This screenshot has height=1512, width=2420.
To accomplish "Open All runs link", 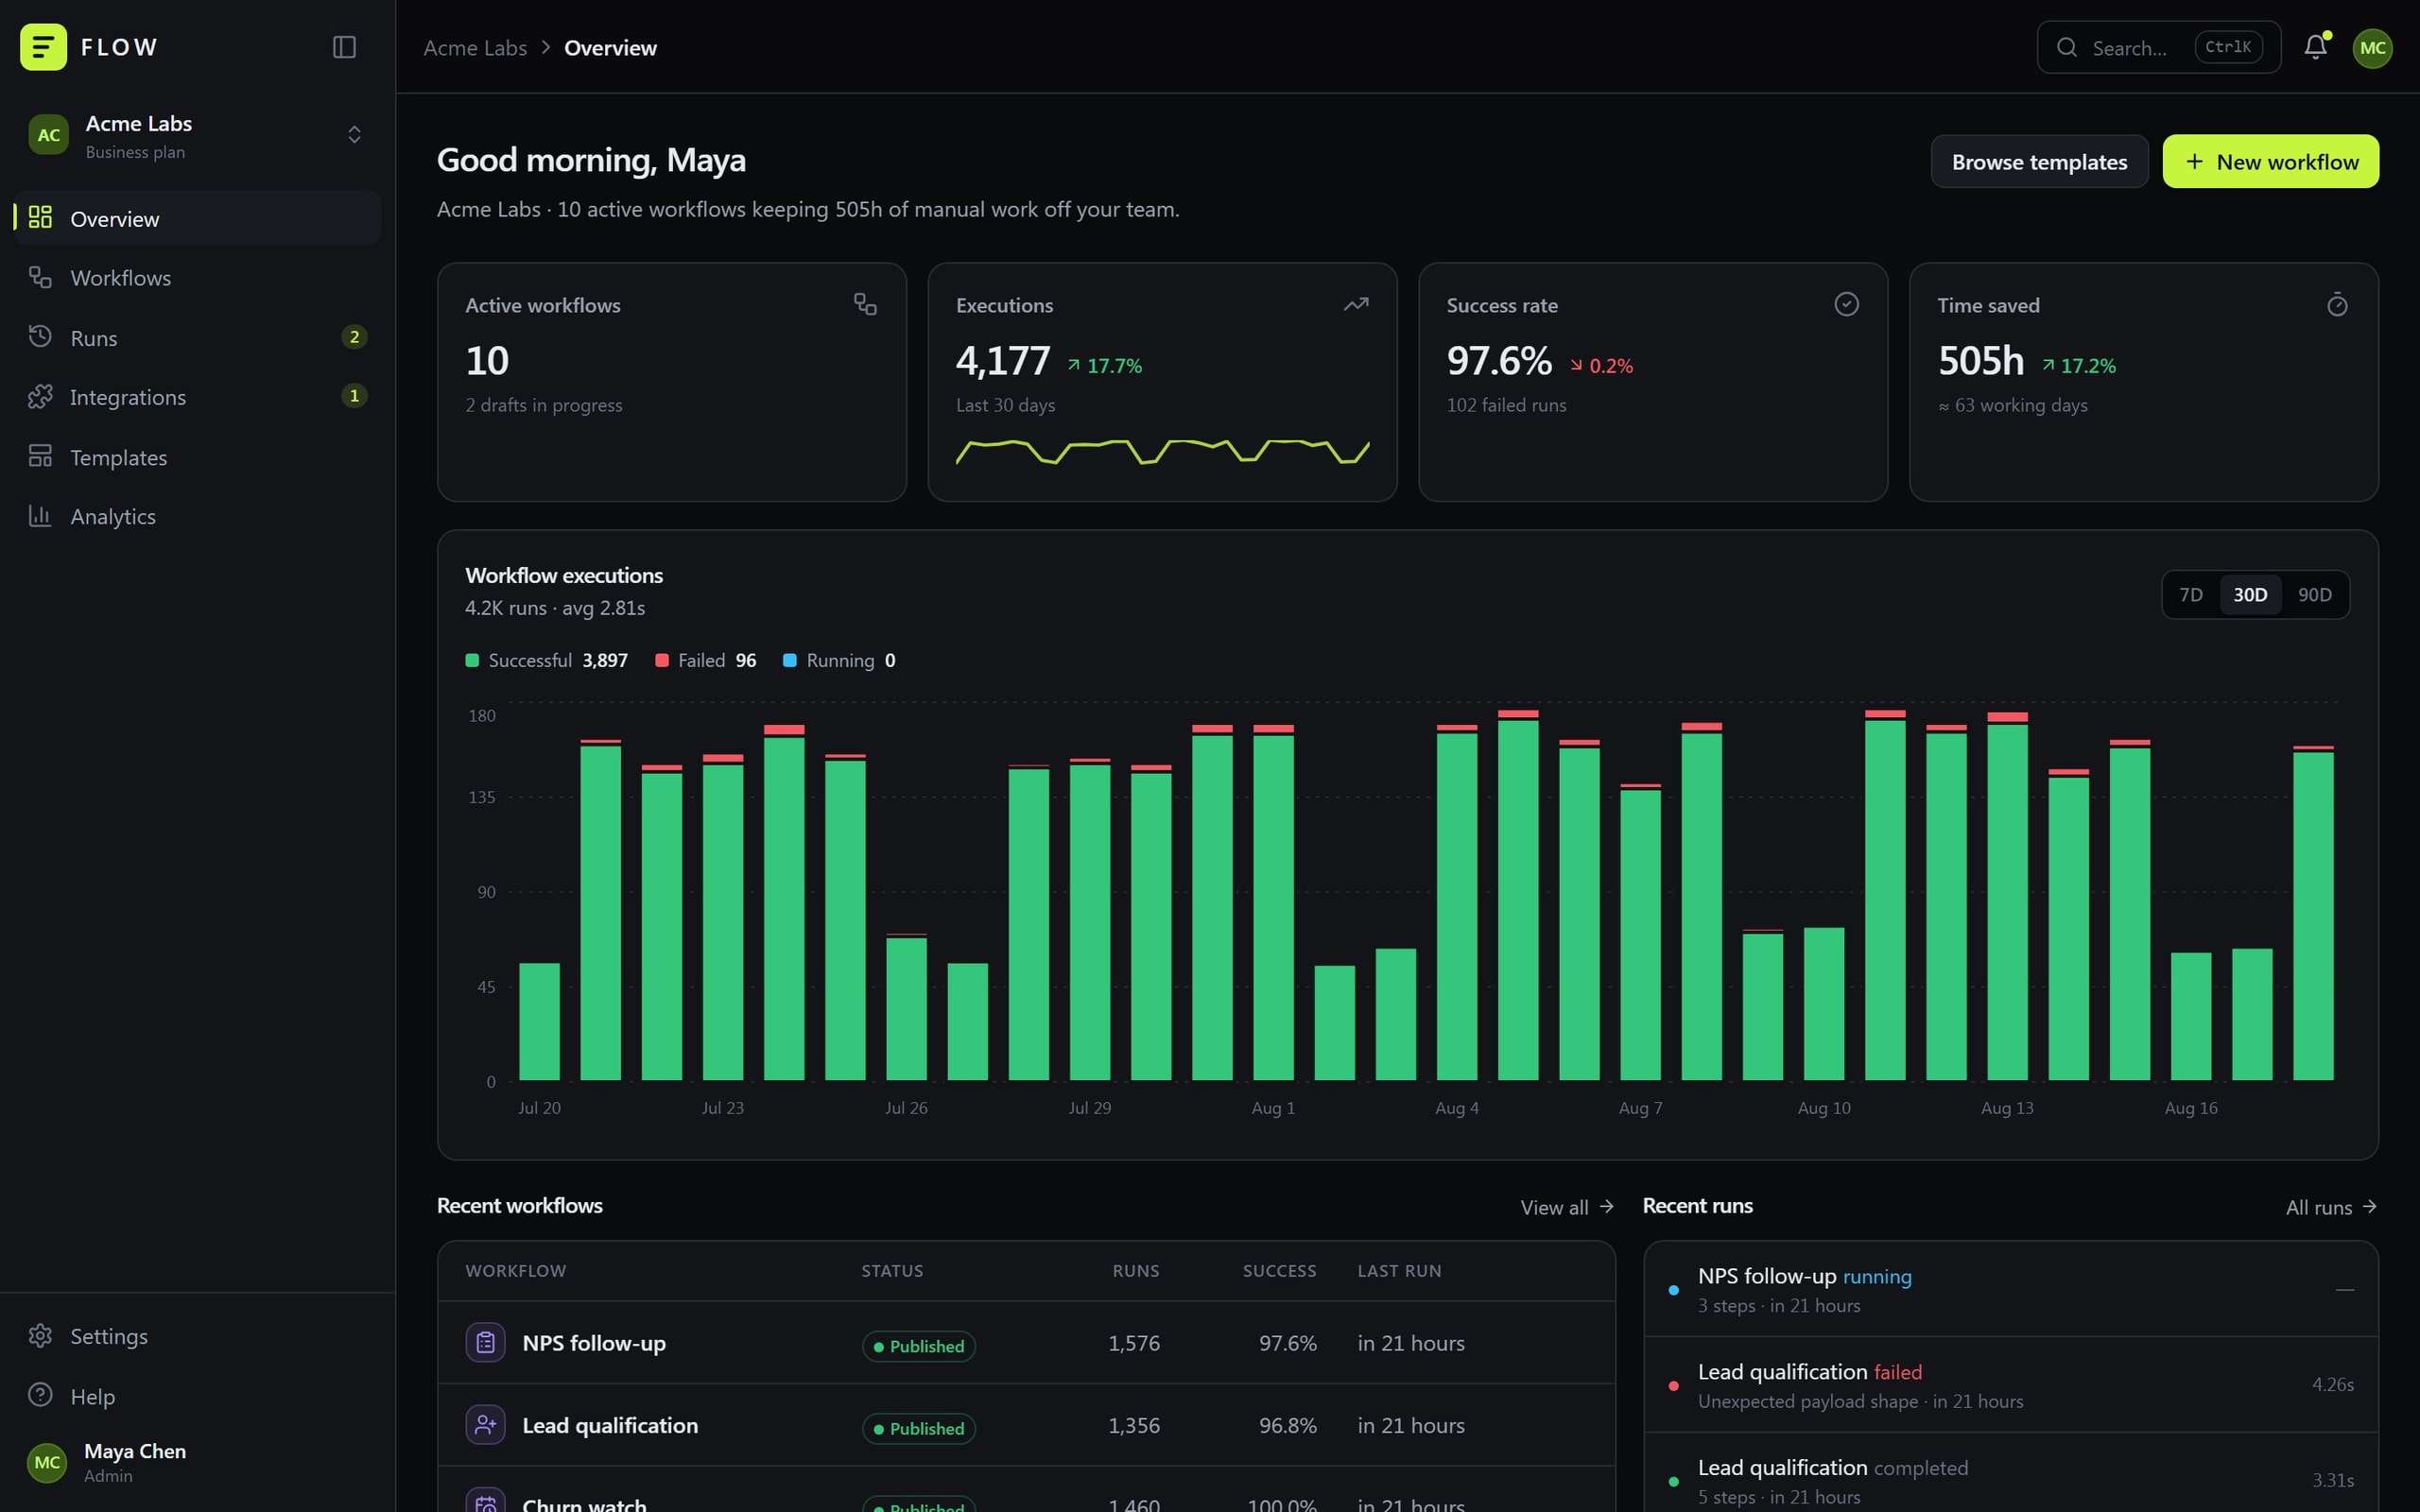I will [x=2331, y=1207].
